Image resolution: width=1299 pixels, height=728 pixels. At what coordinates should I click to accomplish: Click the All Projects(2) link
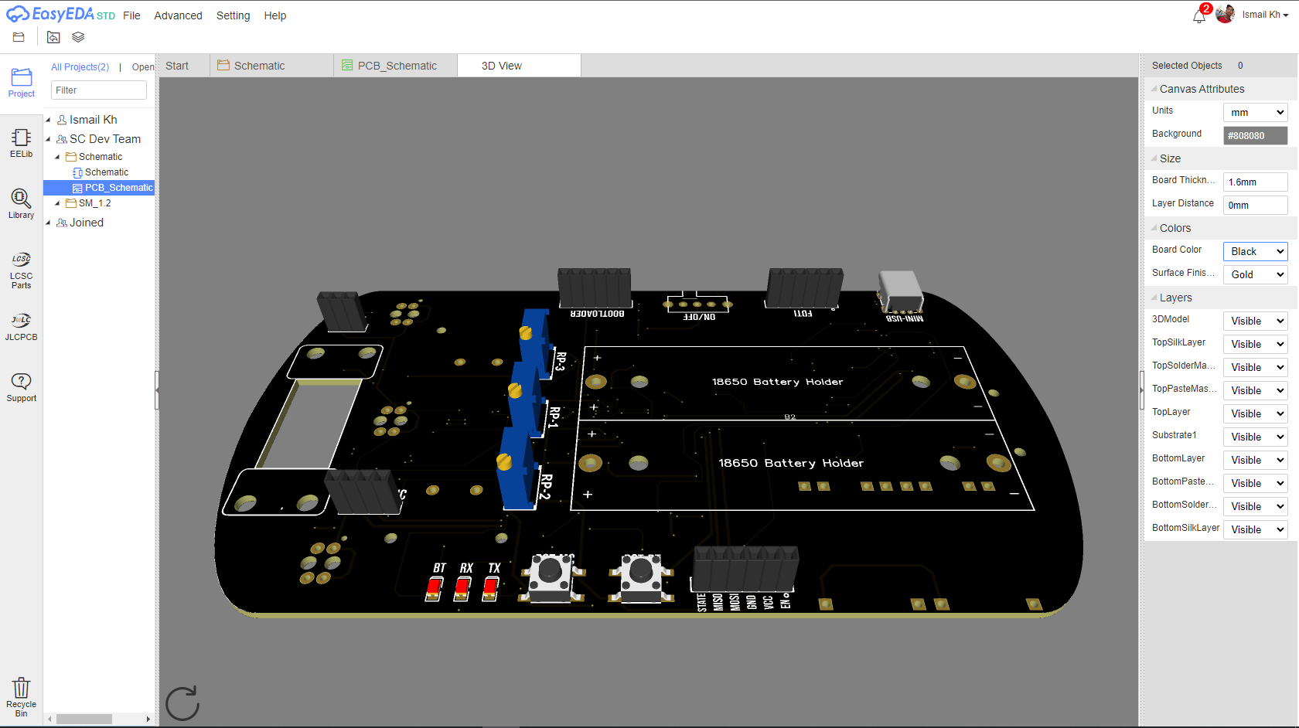coord(80,66)
